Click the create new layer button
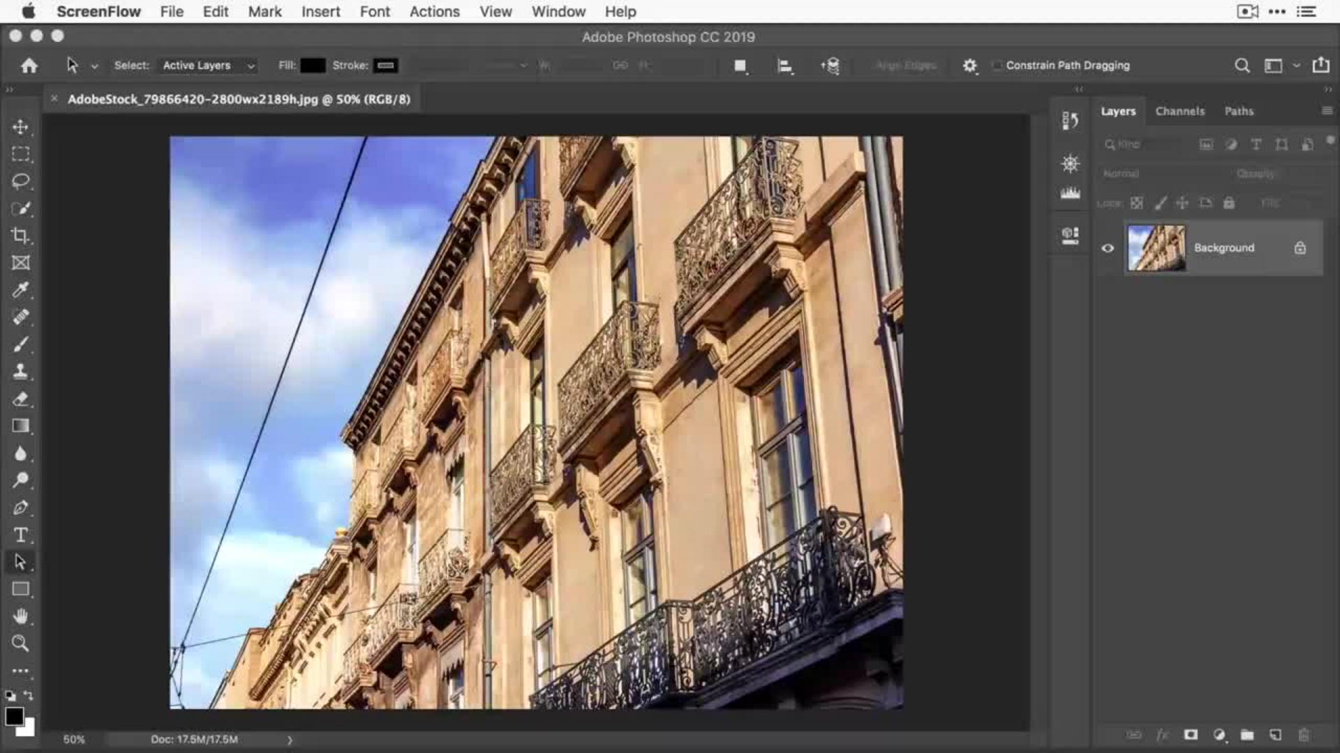The width and height of the screenshot is (1340, 753). tap(1275, 735)
